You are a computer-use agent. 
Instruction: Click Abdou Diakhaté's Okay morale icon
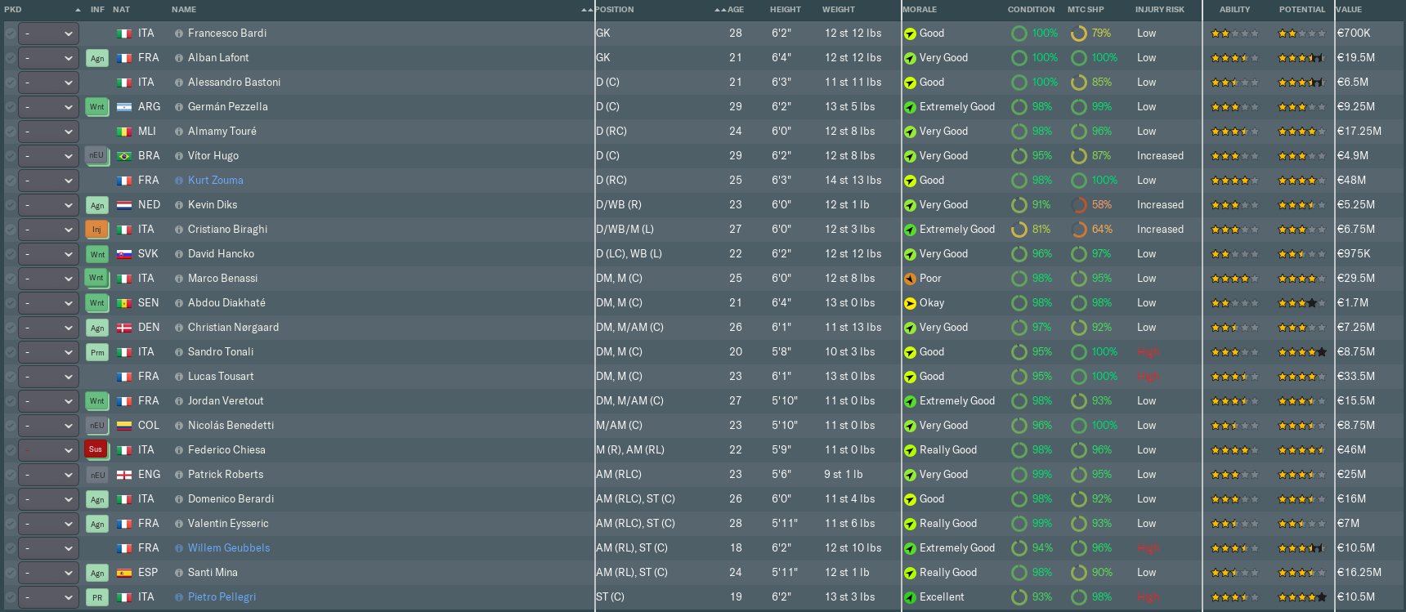tap(910, 303)
